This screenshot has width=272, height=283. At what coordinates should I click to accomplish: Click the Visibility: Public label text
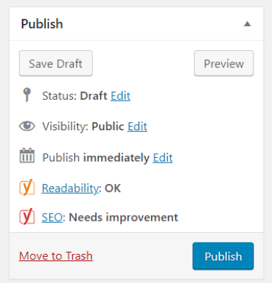coord(83,127)
